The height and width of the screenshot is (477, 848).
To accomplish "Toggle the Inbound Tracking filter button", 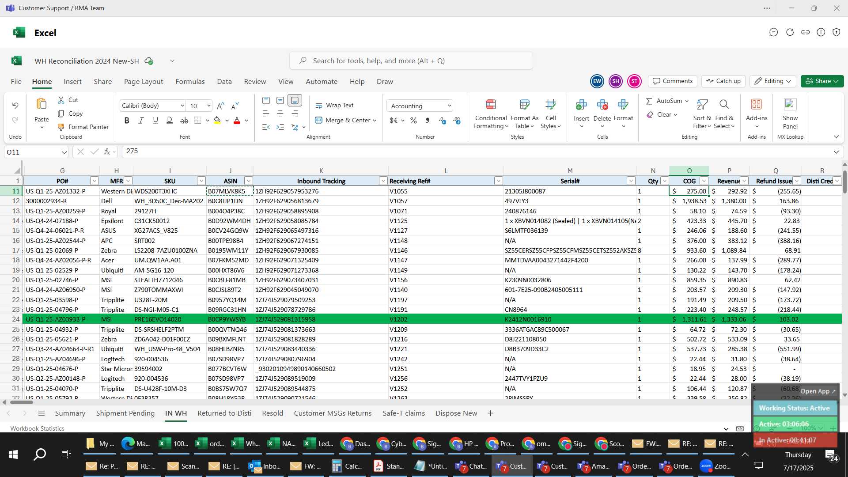I will click(383, 181).
